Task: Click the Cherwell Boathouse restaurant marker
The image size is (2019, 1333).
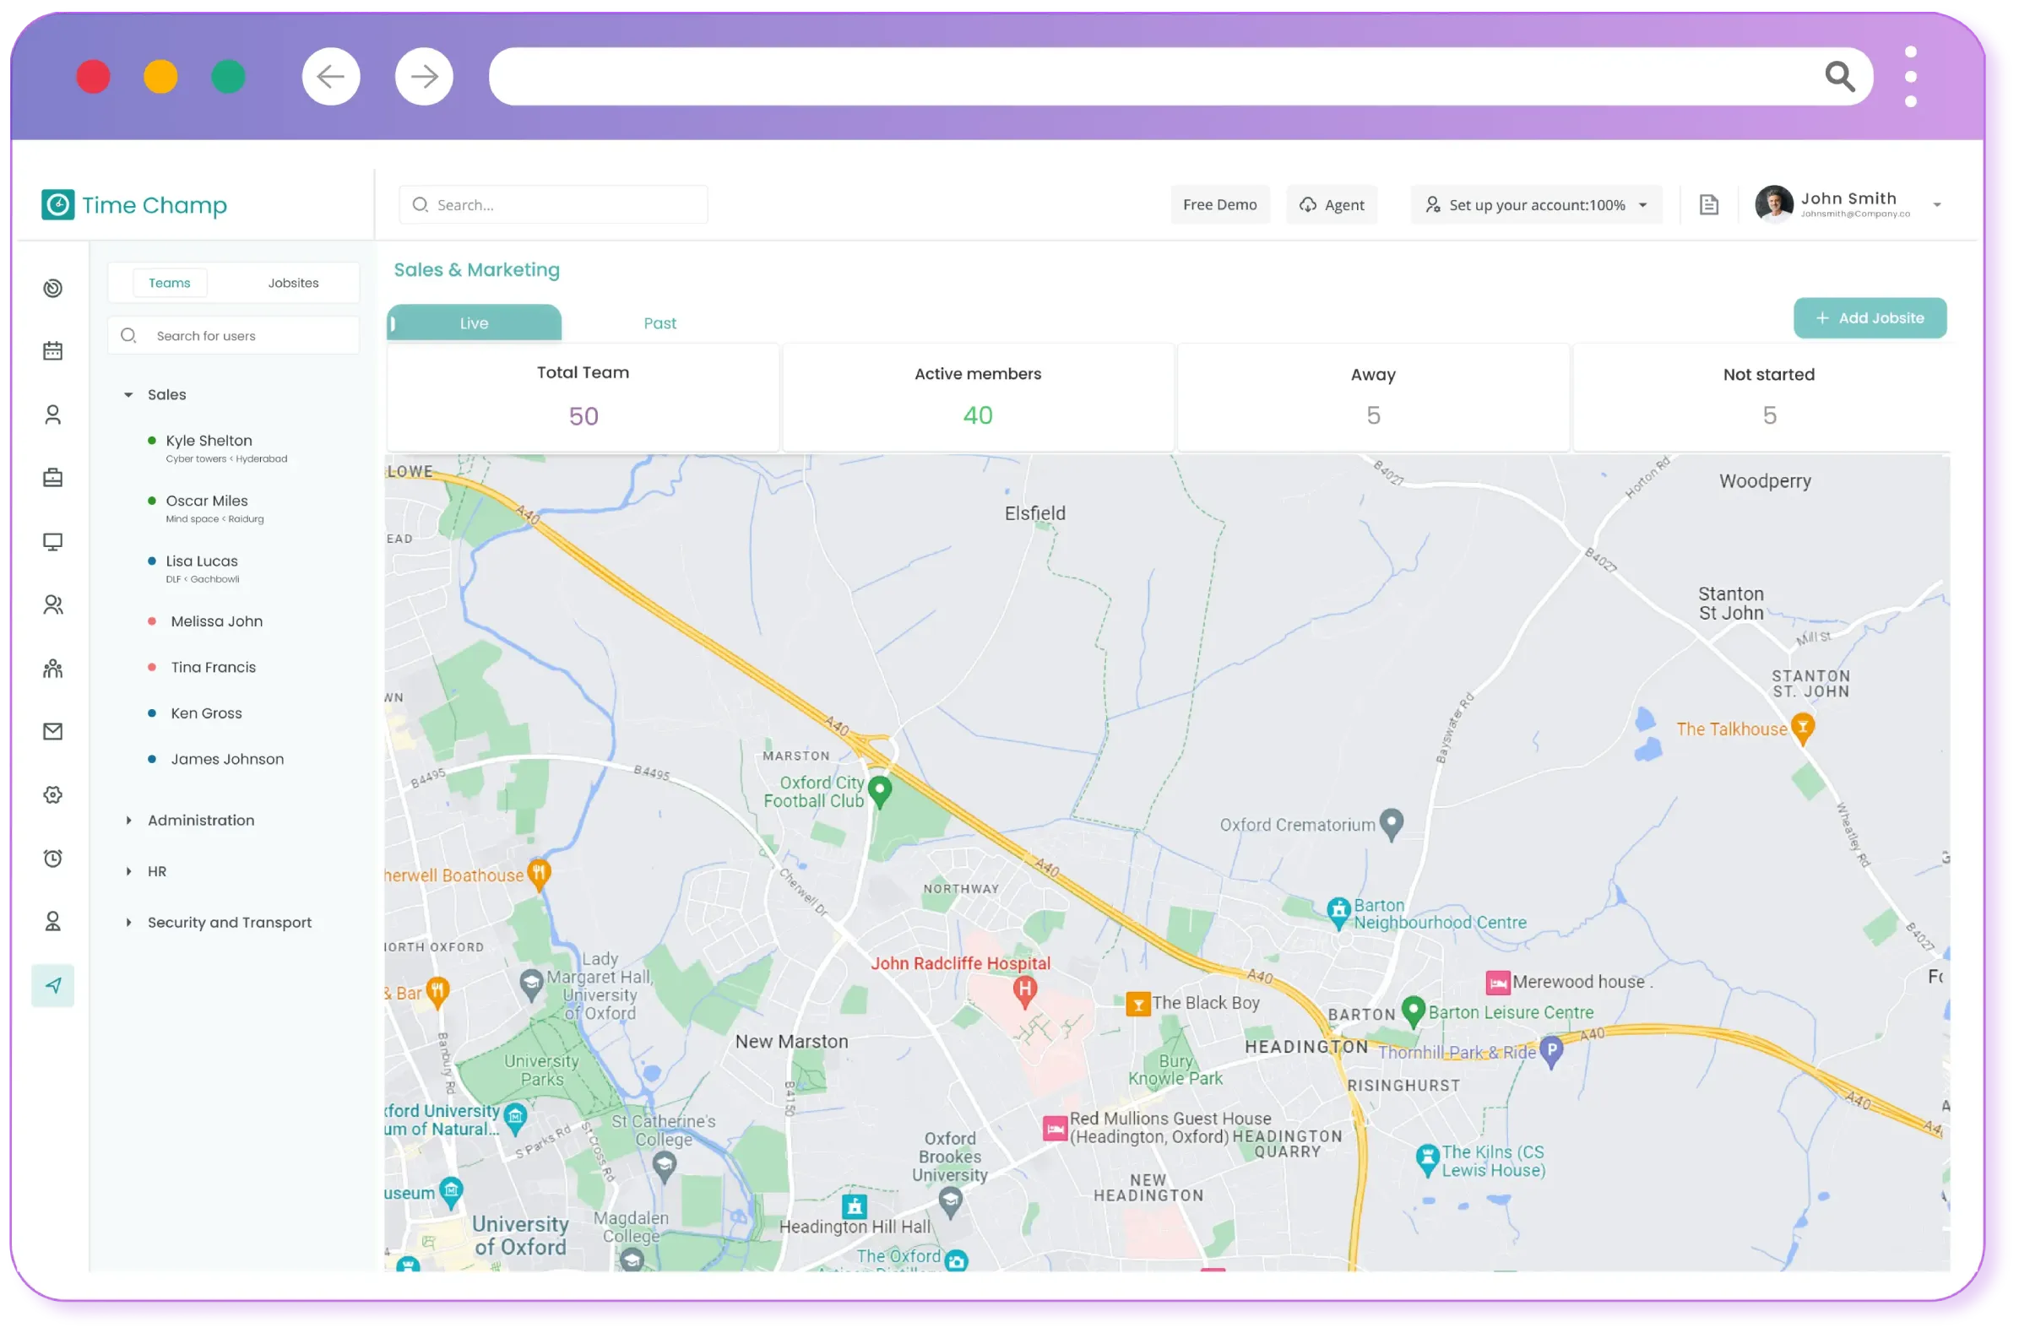Action: 539,875
